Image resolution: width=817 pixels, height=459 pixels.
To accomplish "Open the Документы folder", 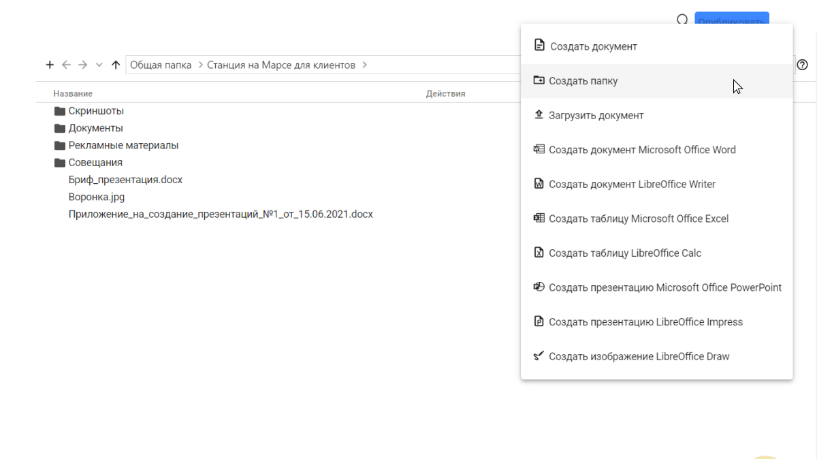I will (96, 128).
